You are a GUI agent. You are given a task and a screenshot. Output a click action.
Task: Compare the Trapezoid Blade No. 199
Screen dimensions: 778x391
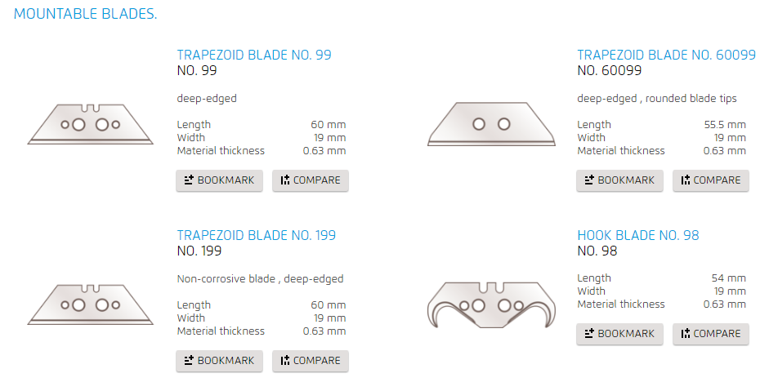coord(311,361)
